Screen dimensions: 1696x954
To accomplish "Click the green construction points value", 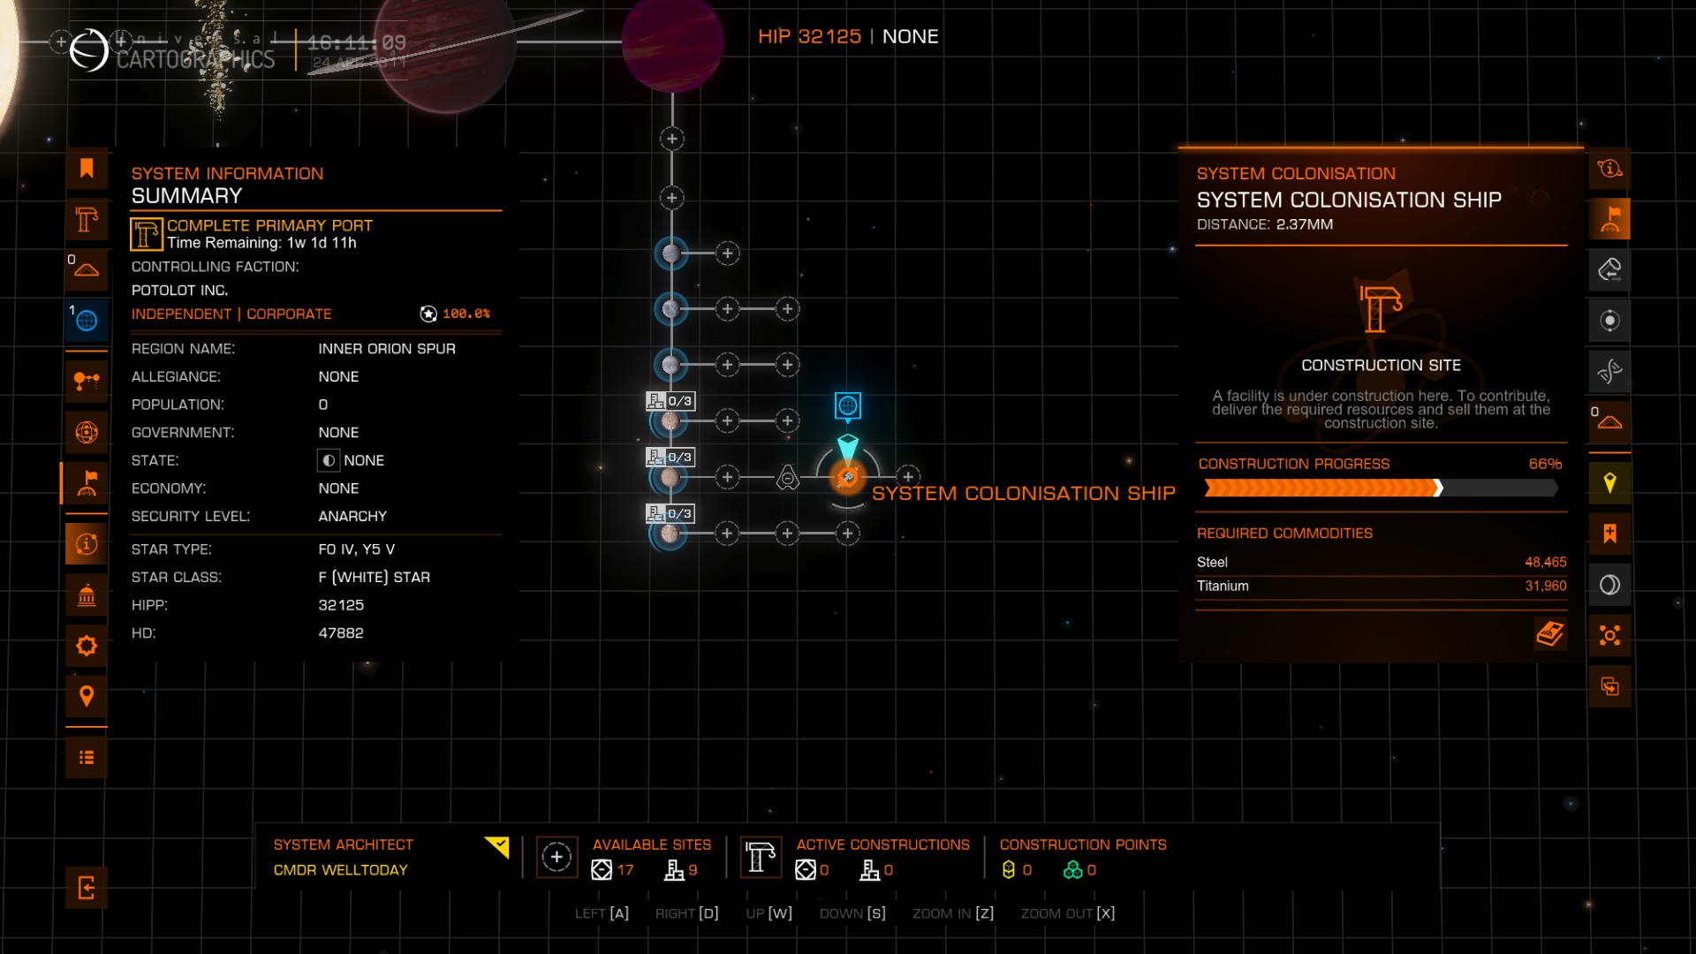I will [x=1079, y=870].
